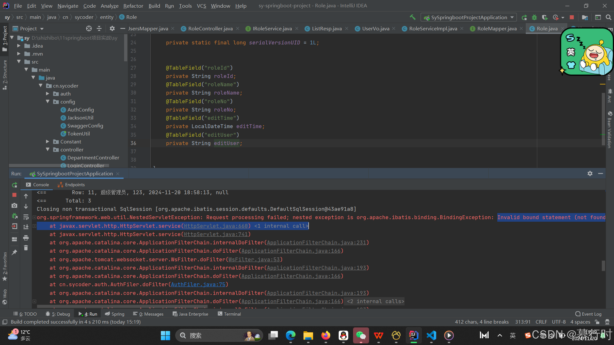This screenshot has width=614, height=345.
Task: Clear the console output with the trash icon
Action: click(26, 248)
